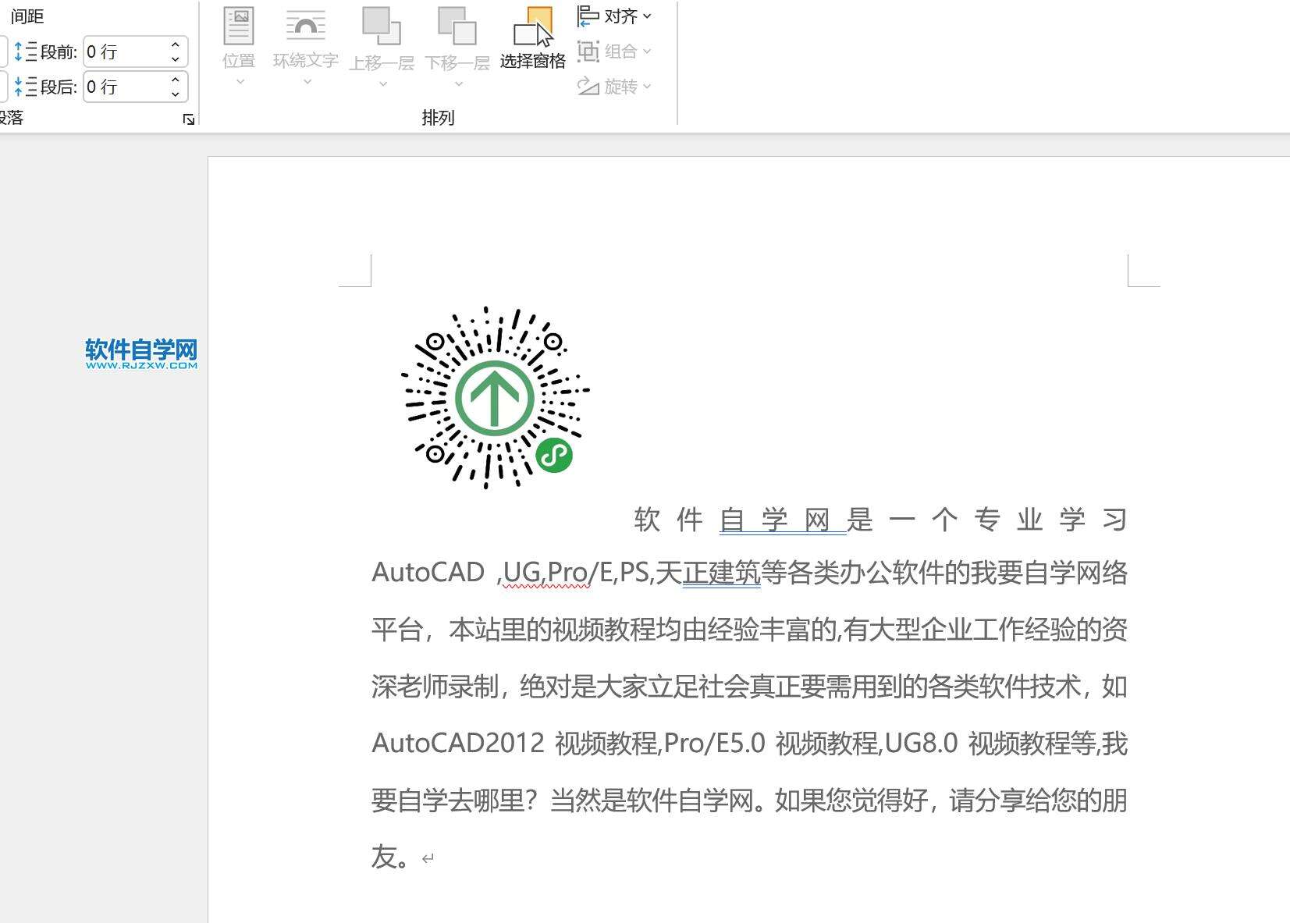Expand the 下移一层 dropdown arrow
Viewport: 1290px width, 923px height.
[x=458, y=83]
